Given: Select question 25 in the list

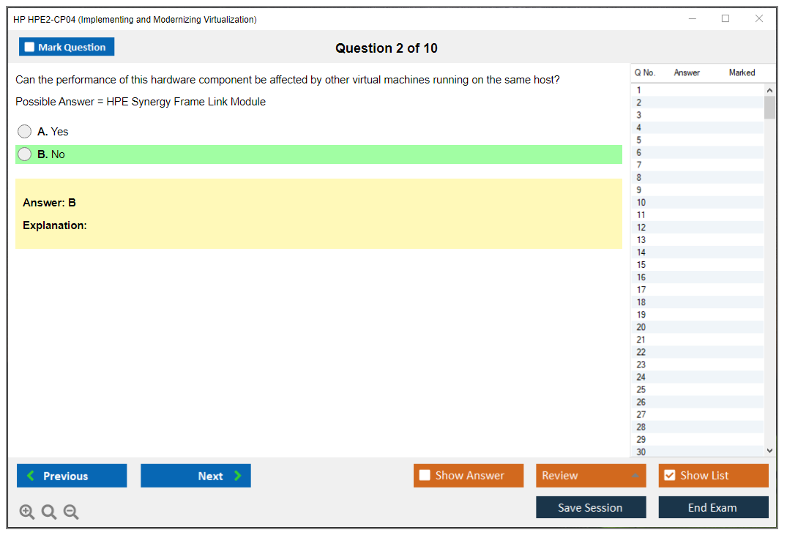Looking at the screenshot, I should [x=641, y=389].
